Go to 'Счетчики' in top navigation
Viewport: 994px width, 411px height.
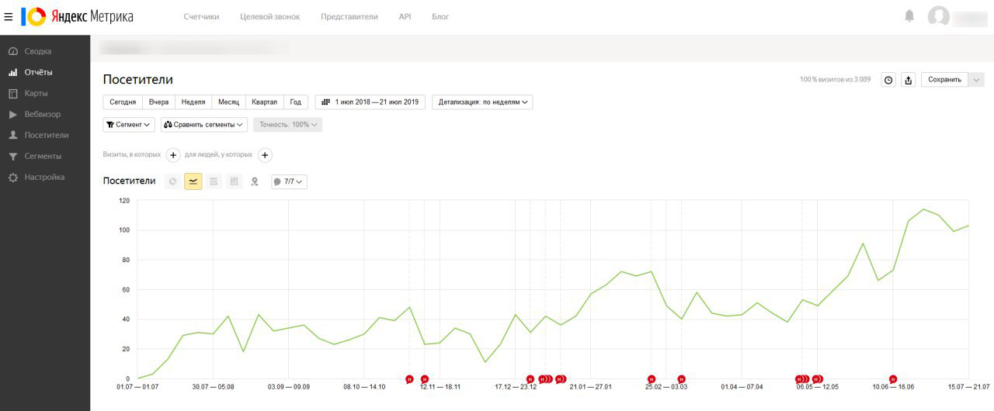[201, 16]
